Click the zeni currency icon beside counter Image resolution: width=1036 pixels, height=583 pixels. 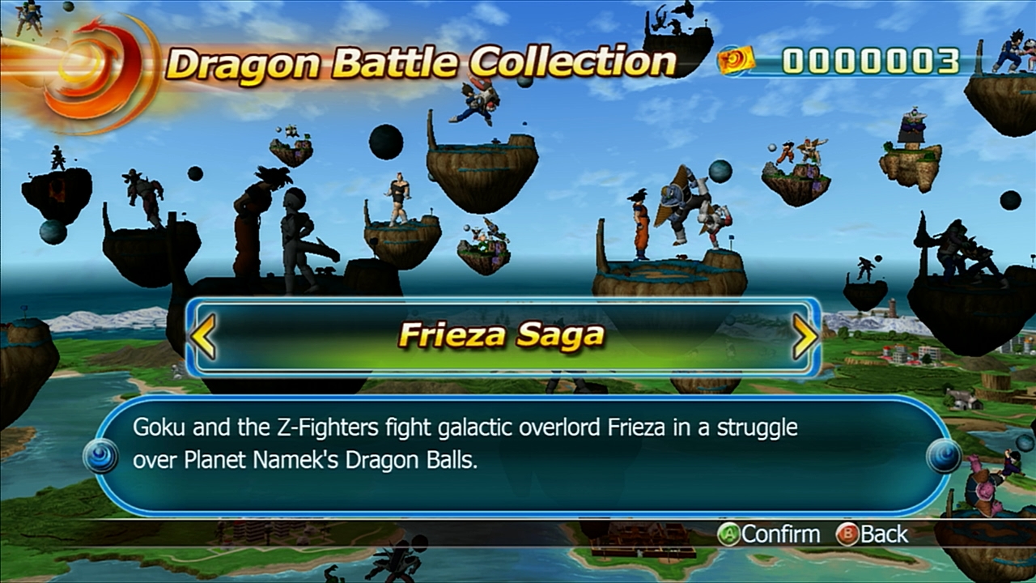click(x=736, y=61)
